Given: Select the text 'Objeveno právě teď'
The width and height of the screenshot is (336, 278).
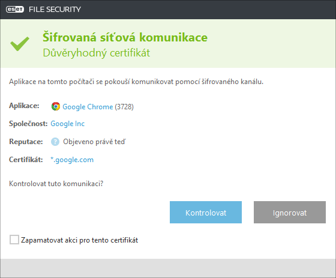Looking at the screenshot, I should [x=94, y=142].
